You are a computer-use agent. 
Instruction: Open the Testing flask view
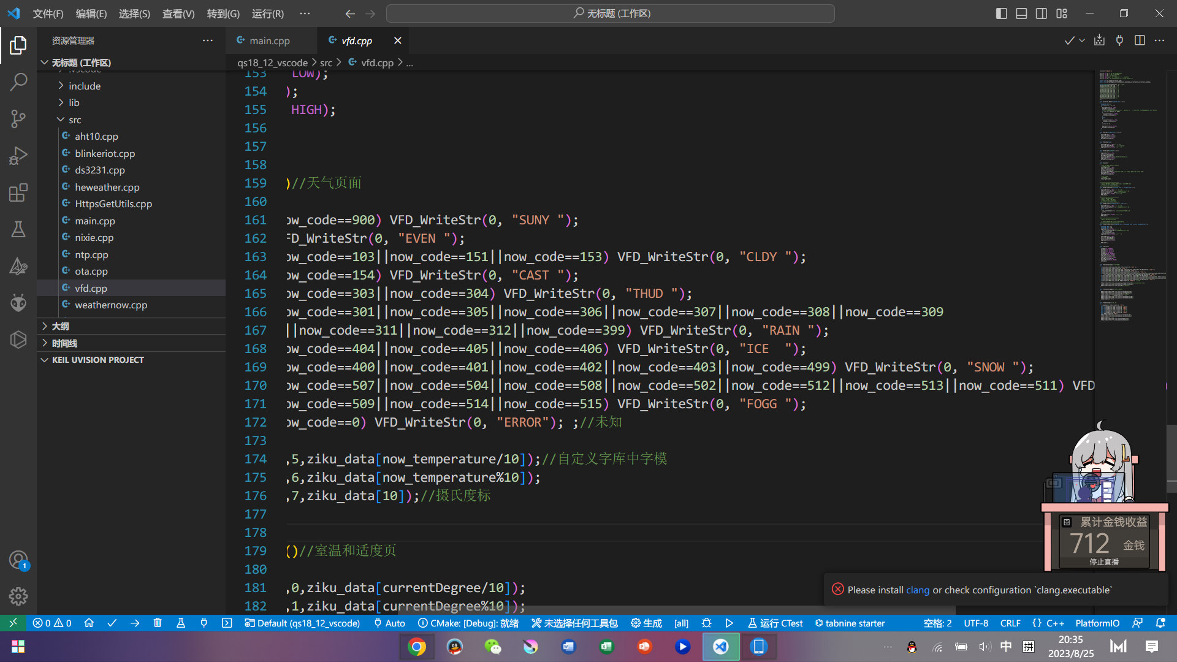(18, 229)
